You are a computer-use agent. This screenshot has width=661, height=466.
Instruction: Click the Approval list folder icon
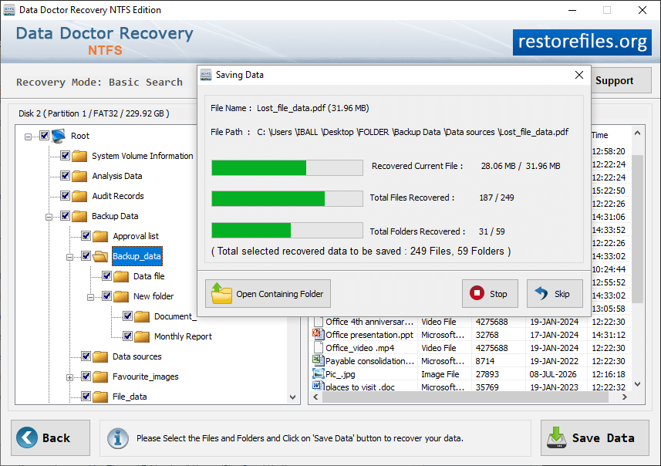(100, 236)
